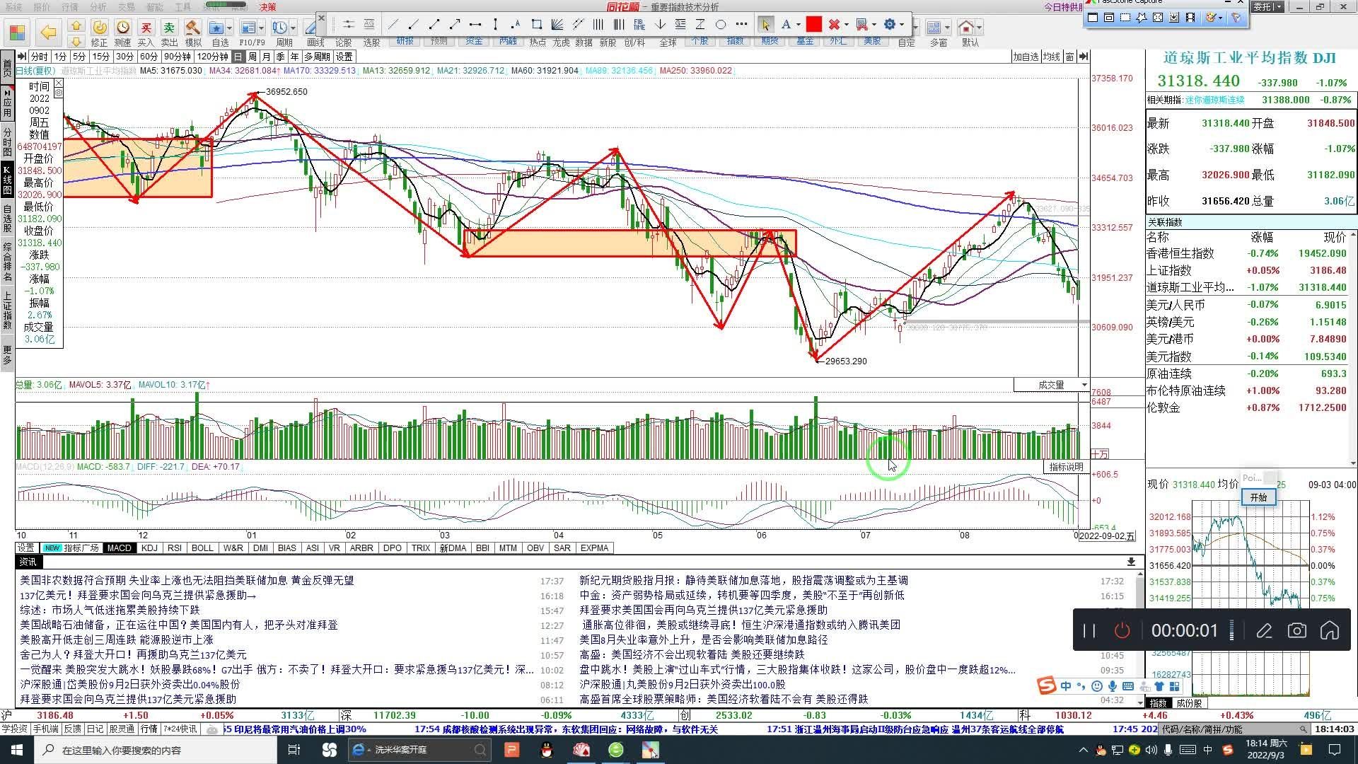
Task: Click the Sogou toolbar emoji face icon
Action: coord(1097,686)
